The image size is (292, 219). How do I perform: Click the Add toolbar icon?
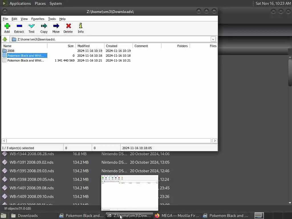(x=7, y=26)
